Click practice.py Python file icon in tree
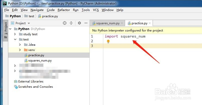 26,55
